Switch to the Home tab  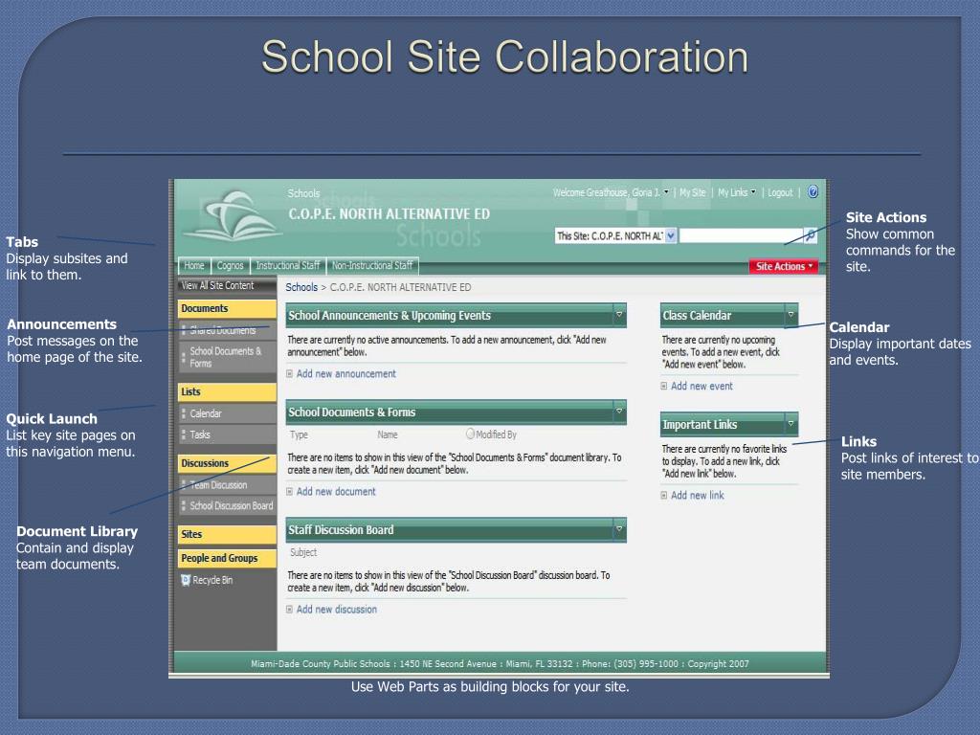coord(193,266)
